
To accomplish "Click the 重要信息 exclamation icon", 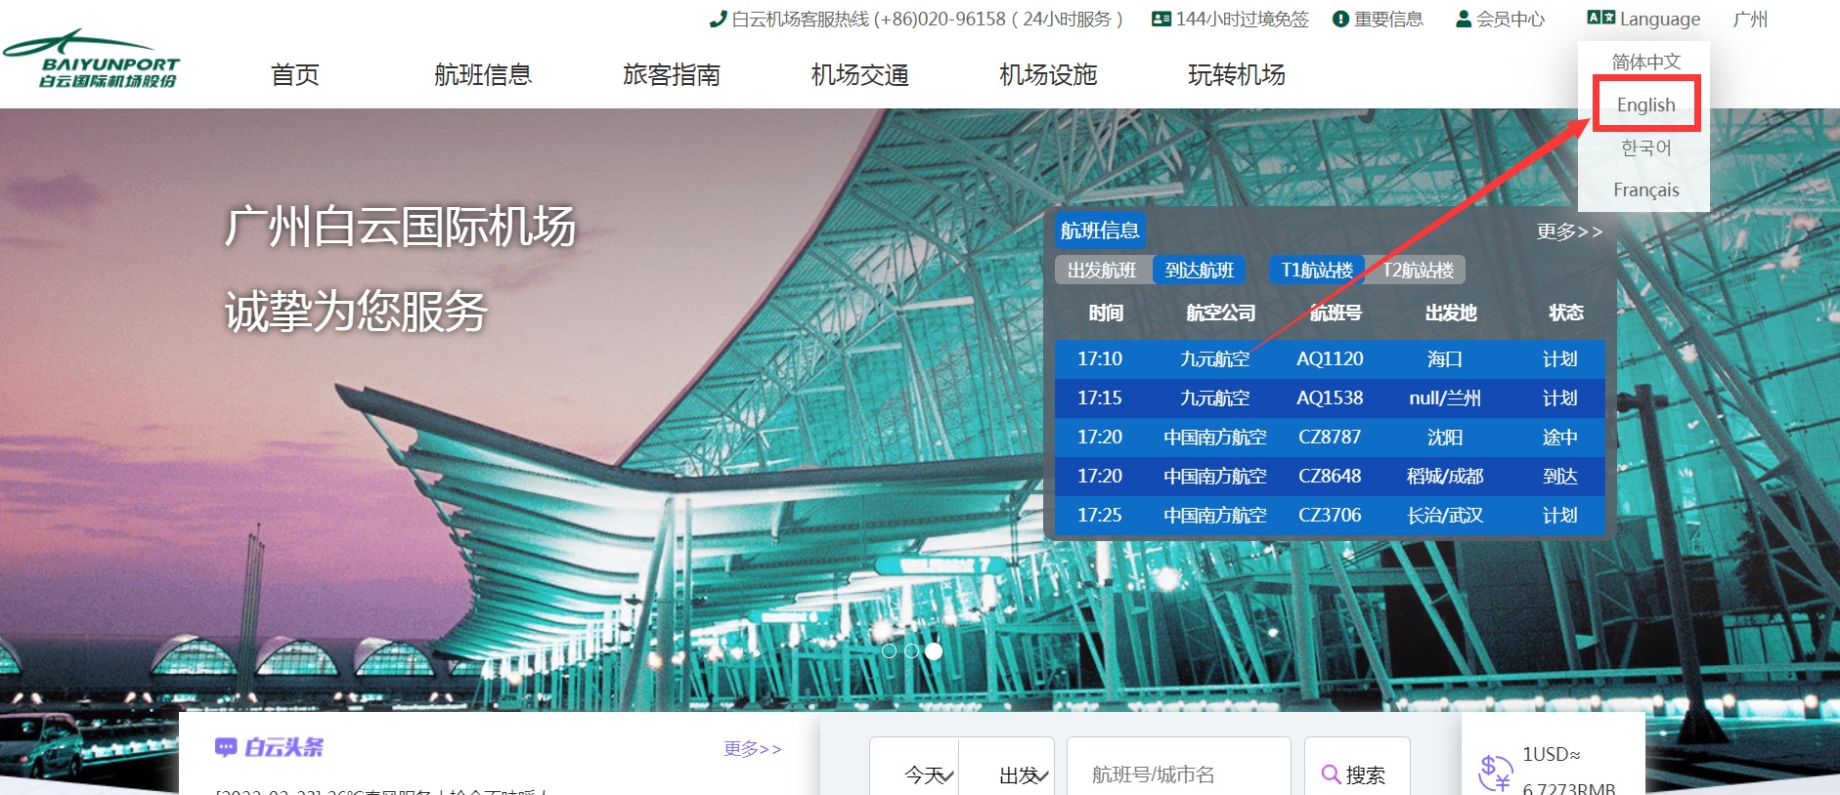I will click(1340, 20).
